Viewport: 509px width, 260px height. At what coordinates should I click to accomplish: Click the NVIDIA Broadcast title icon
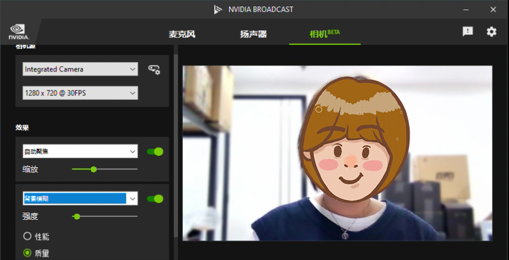point(218,9)
